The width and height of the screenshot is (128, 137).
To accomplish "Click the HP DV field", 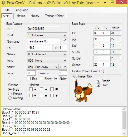I will pos(98,33).
